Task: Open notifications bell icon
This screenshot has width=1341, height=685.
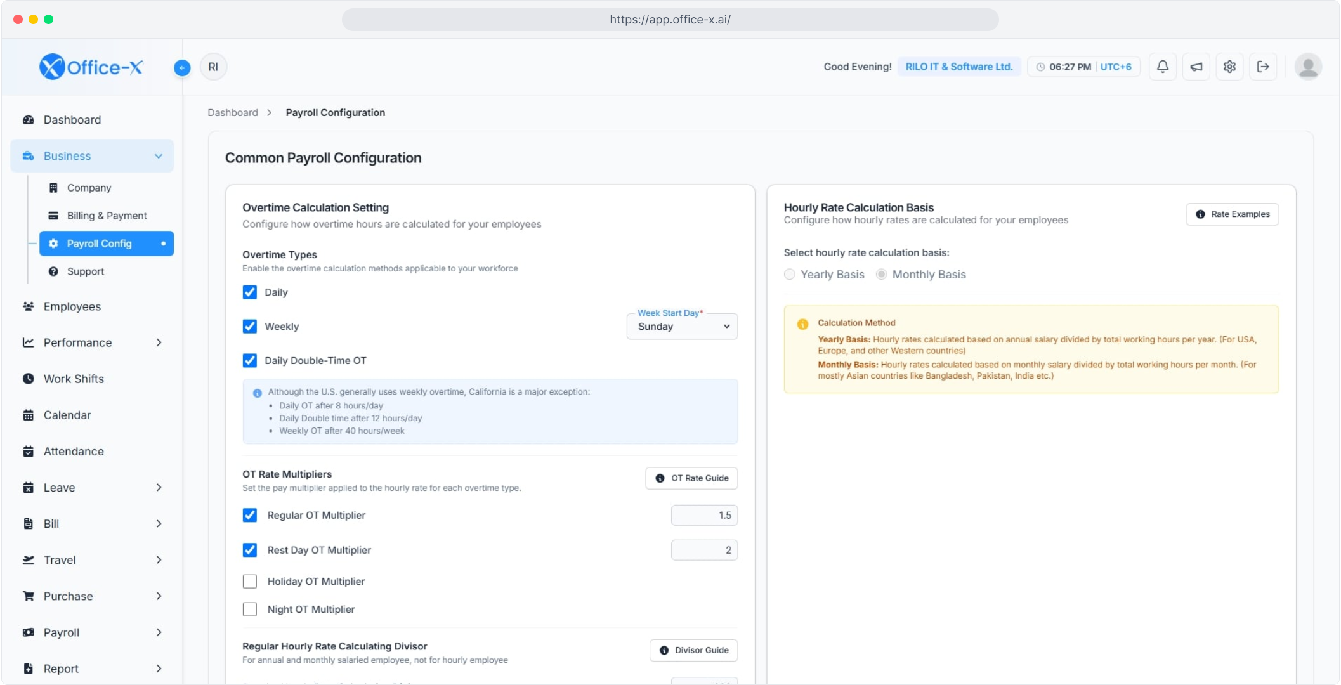Action: click(1162, 67)
